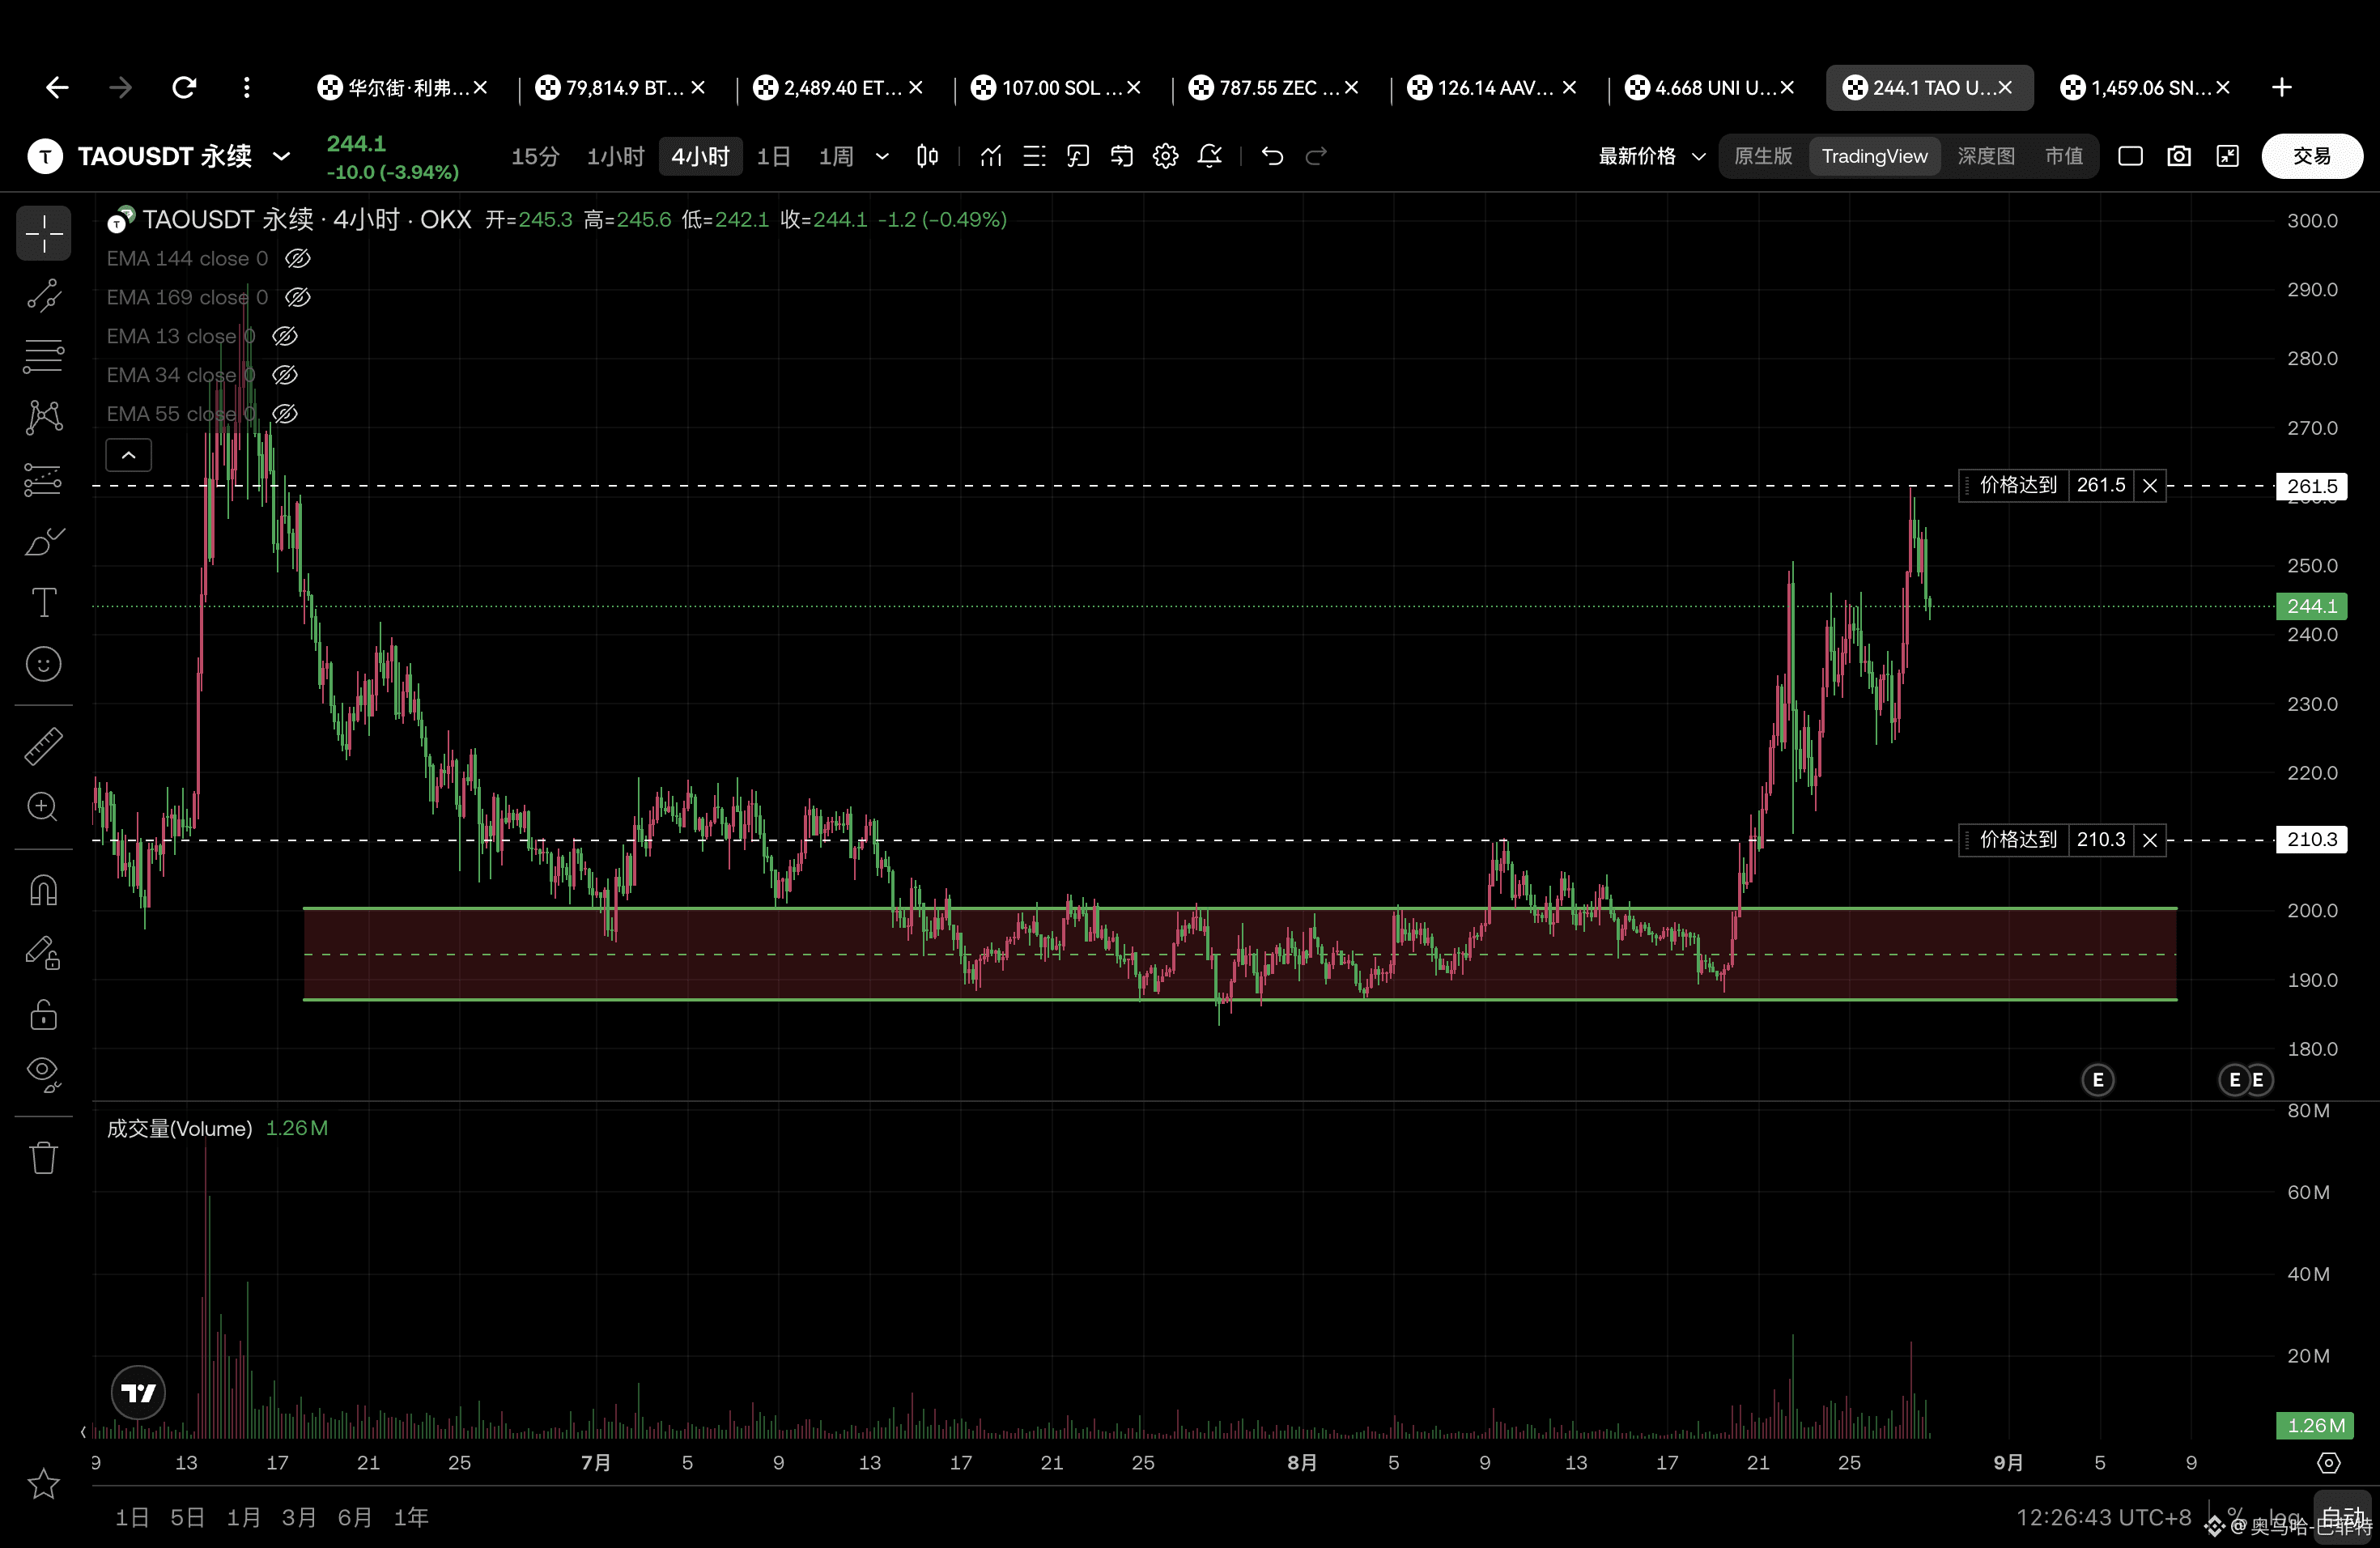Select the 4小时 timeframe
The width and height of the screenshot is (2380, 1548).
pos(700,156)
